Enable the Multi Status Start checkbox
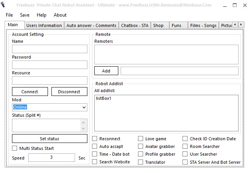This screenshot has width=249, height=173. point(14,148)
